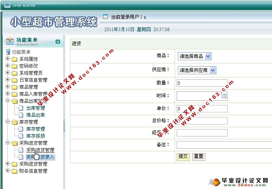Click the 功能菜单 root computer icon
The width and height of the screenshot is (272, 189).
pos(8,52)
